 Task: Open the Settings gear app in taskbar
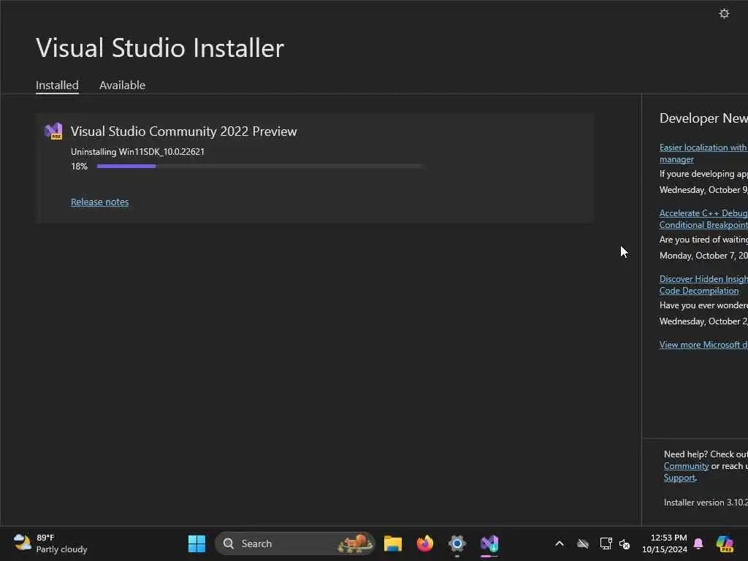pyautogui.click(x=457, y=543)
